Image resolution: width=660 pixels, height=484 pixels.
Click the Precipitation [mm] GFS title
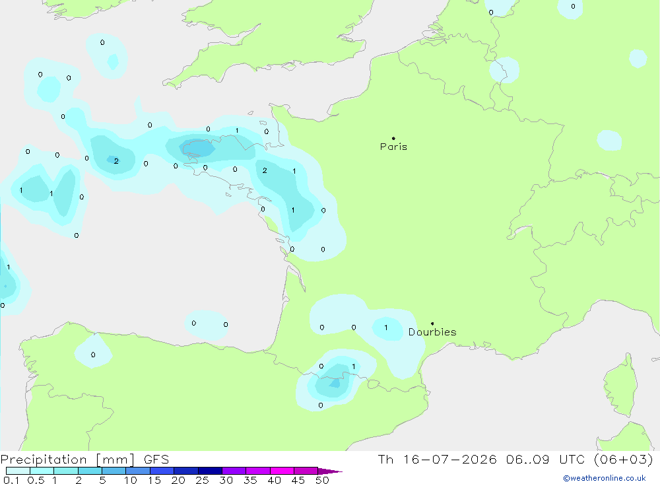[84, 460]
